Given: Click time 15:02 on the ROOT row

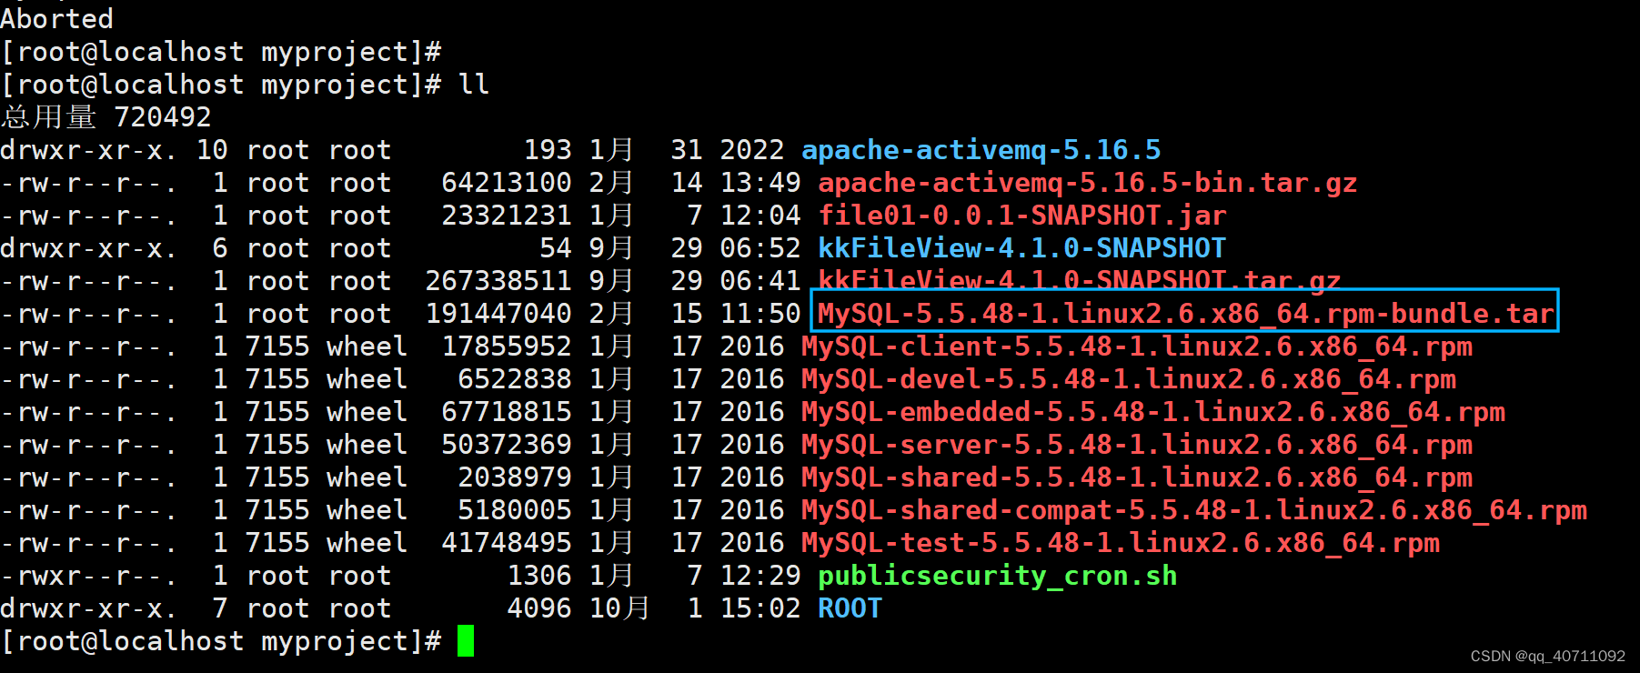Looking at the screenshot, I should point(760,608).
